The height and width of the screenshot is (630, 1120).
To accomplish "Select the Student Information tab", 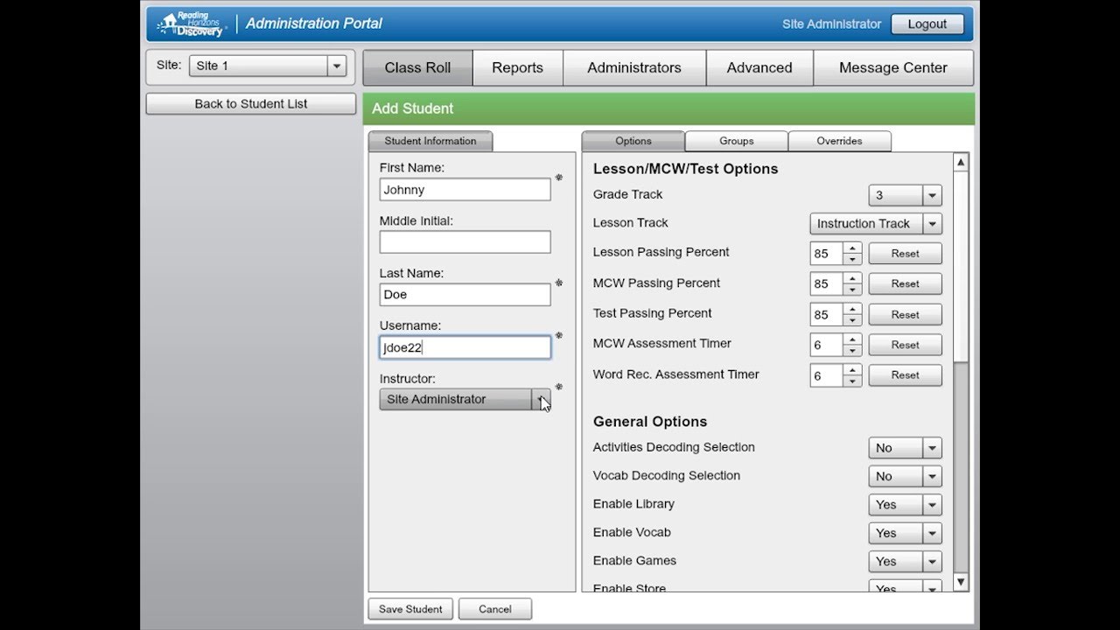I will point(430,141).
